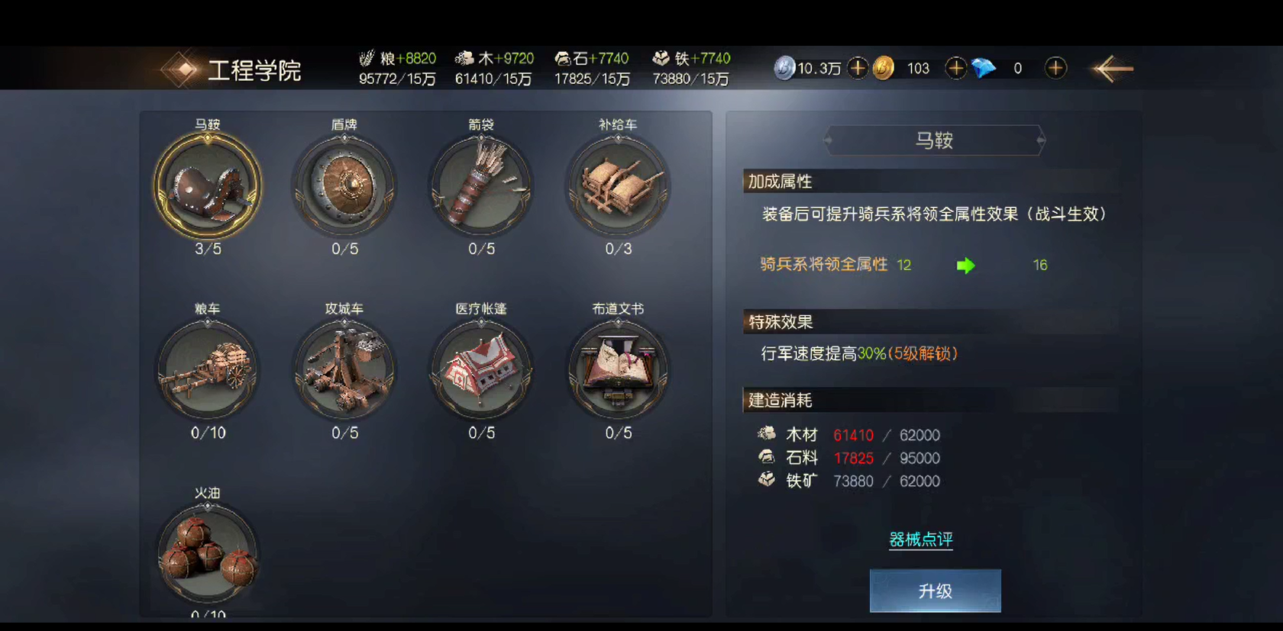Tap the 粮 food resource counter
This screenshot has width=1283, height=631.
click(397, 68)
